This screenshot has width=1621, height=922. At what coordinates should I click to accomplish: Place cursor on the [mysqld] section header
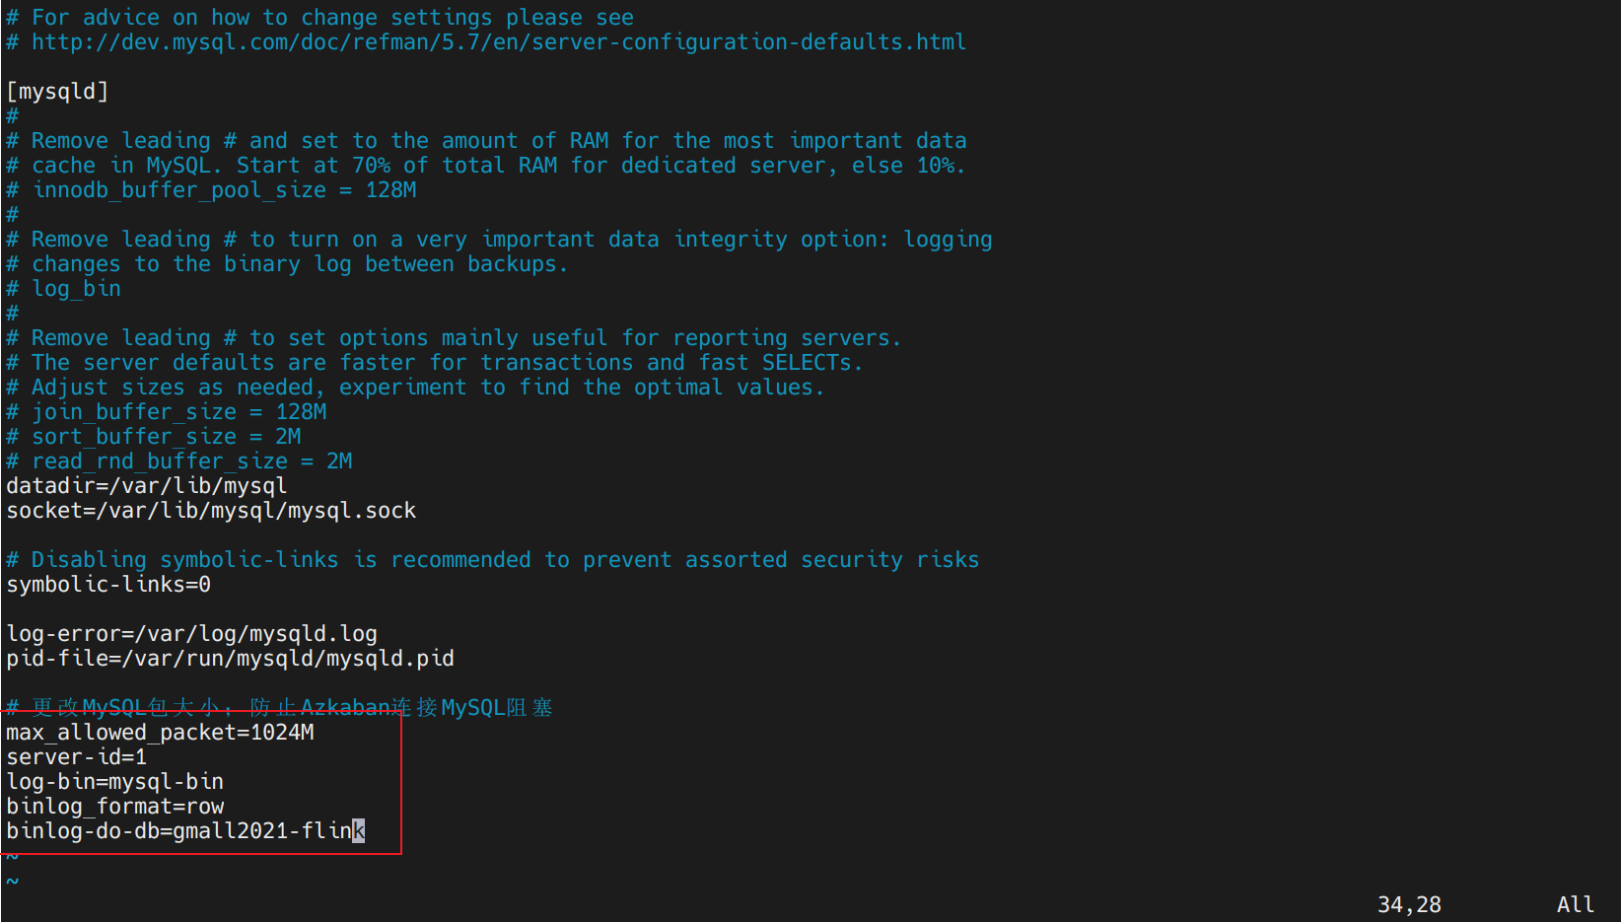[x=57, y=92]
